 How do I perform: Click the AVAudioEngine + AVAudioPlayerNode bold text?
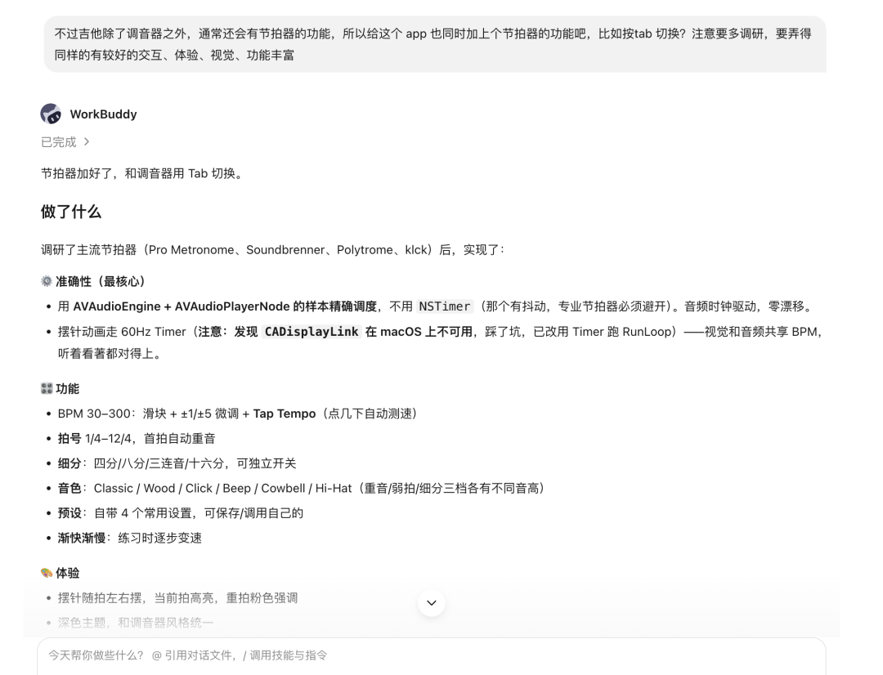(x=225, y=306)
